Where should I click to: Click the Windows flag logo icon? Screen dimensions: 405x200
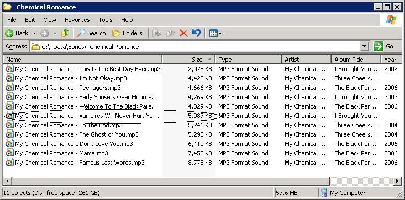click(x=391, y=20)
